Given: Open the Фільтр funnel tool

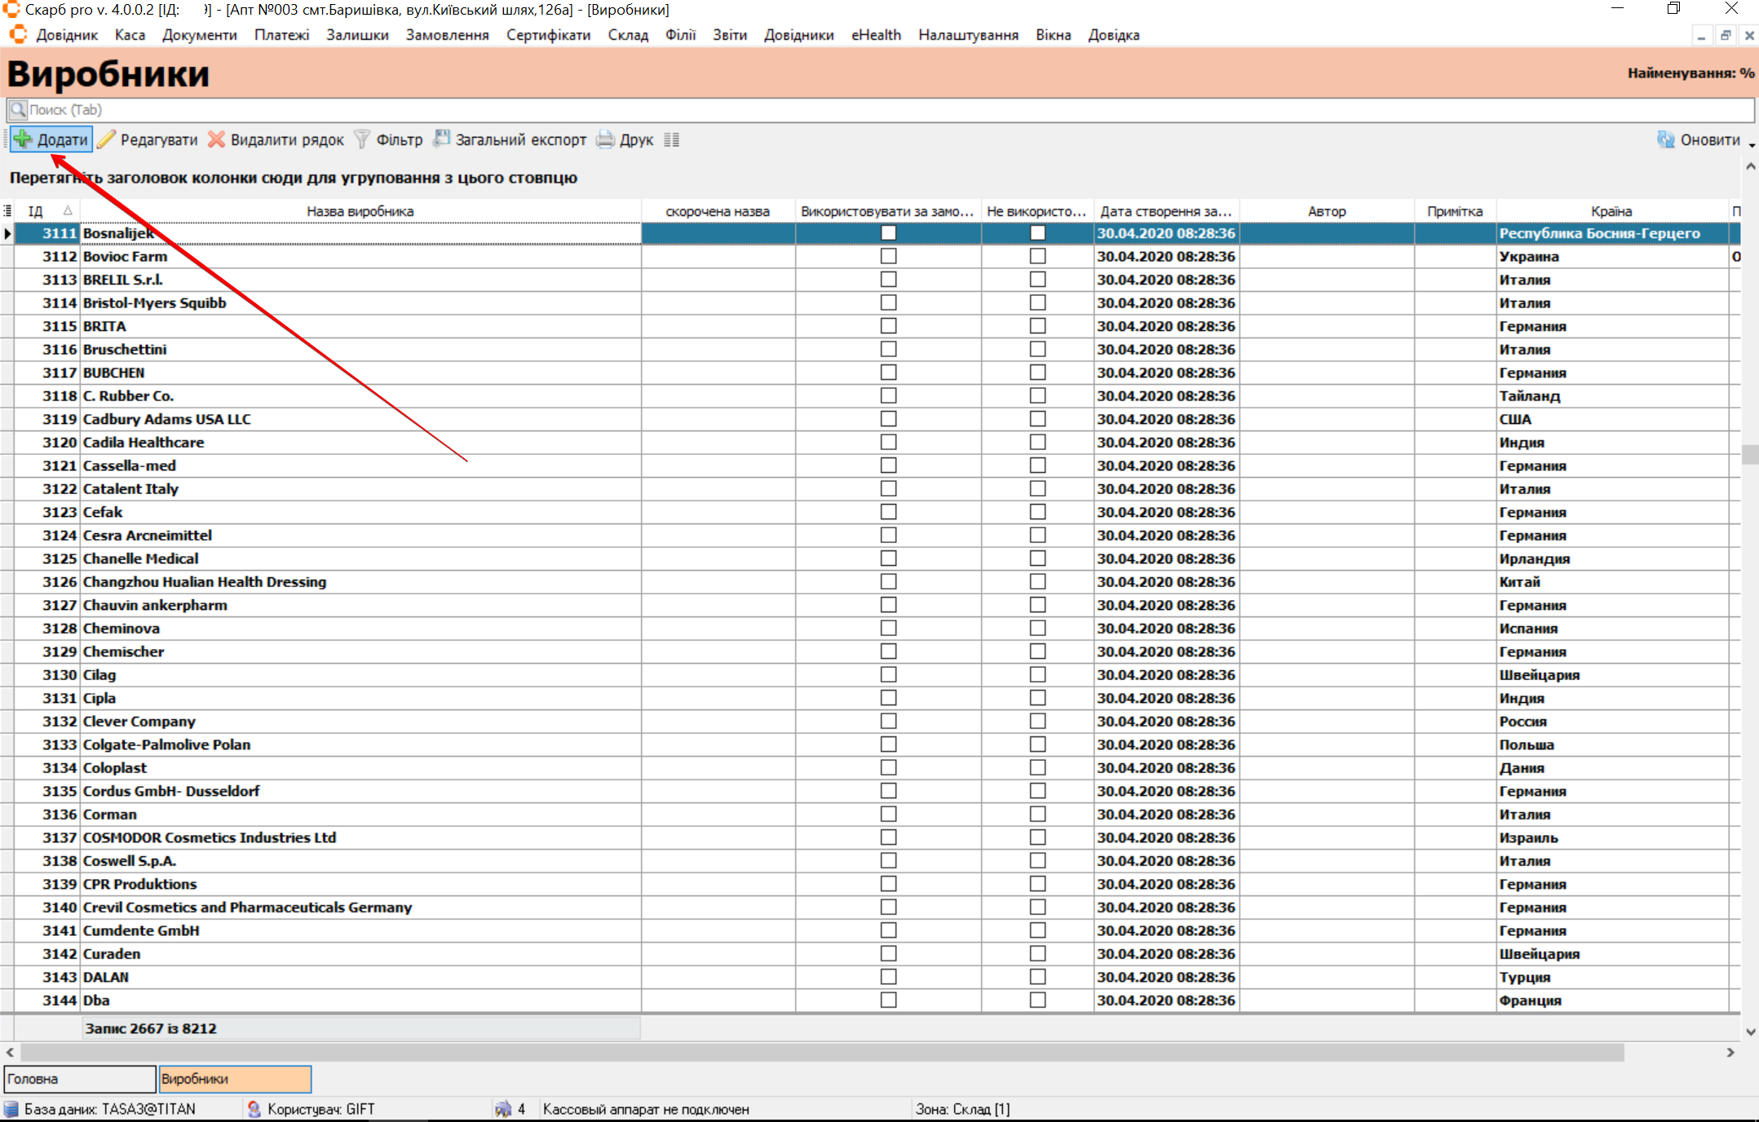Looking at the screenshot, I should pyautogui.click(x=362, y=139).
